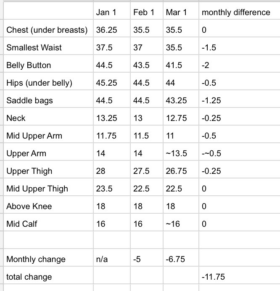This screenshot has height=291, width=280.
Task: Select Mid Upper Arm Feb 1 value 11.5
Action: 141,136
